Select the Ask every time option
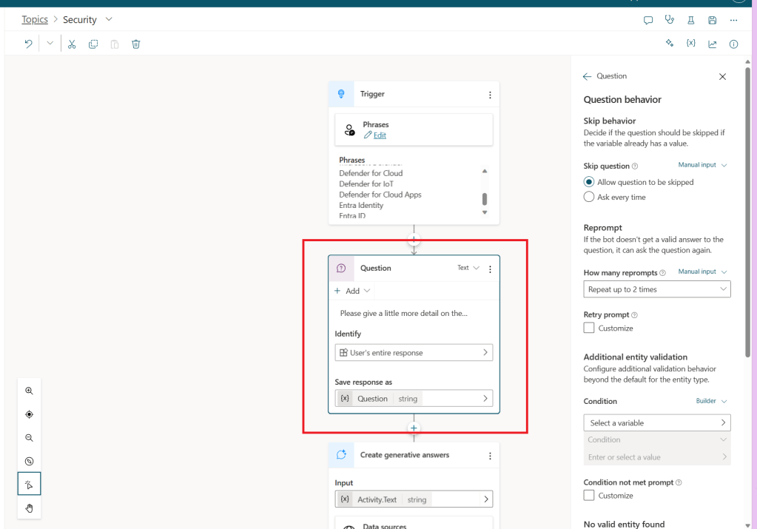Image resolution: width=757 pixels, height=529 pixels. pos(589,198)
